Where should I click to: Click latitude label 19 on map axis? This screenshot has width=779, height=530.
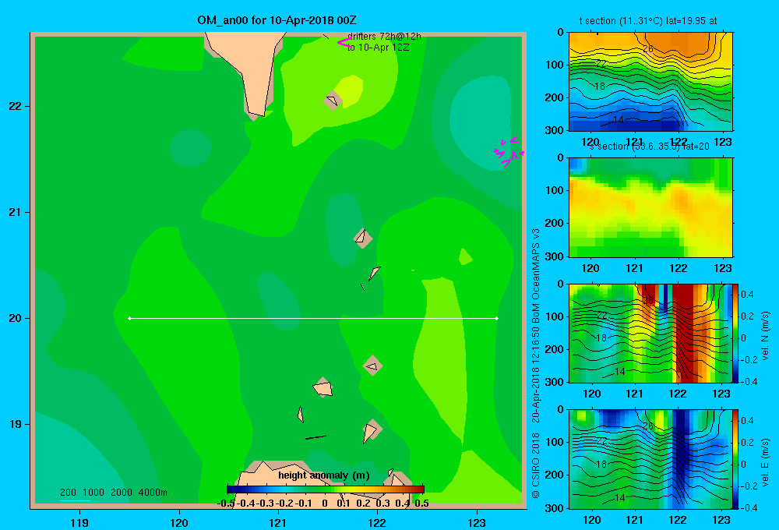pos(16,424)
